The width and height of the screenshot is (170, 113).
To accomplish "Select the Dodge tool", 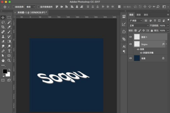I will click(9, 46).
